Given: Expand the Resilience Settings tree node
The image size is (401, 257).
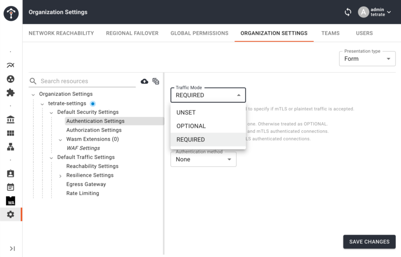Looking at the screenshot, I should coord(60,176).
